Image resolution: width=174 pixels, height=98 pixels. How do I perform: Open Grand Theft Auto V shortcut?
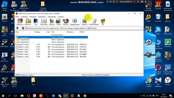(x=5, y=82)
